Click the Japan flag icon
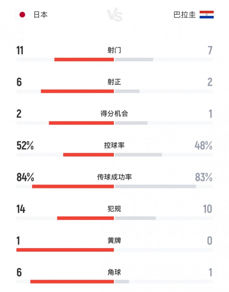The width and height of the screenshot is (229, 292). tap(22, 15)
